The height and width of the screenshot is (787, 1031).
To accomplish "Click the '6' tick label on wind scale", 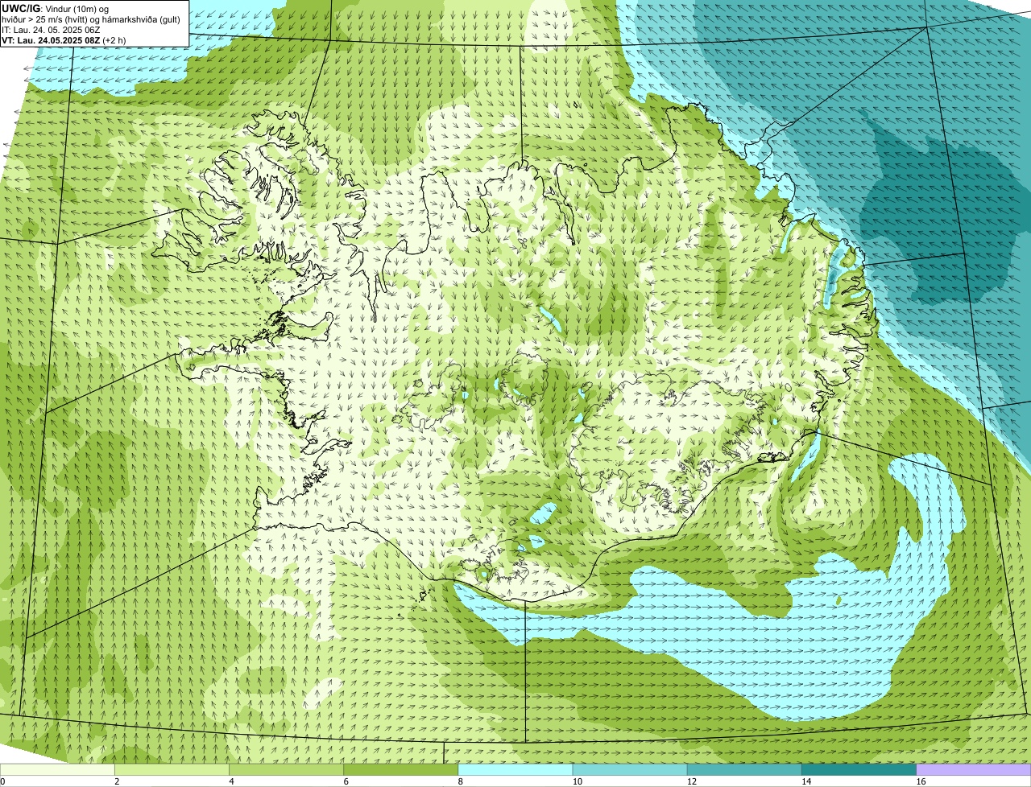I will [346, 781].
